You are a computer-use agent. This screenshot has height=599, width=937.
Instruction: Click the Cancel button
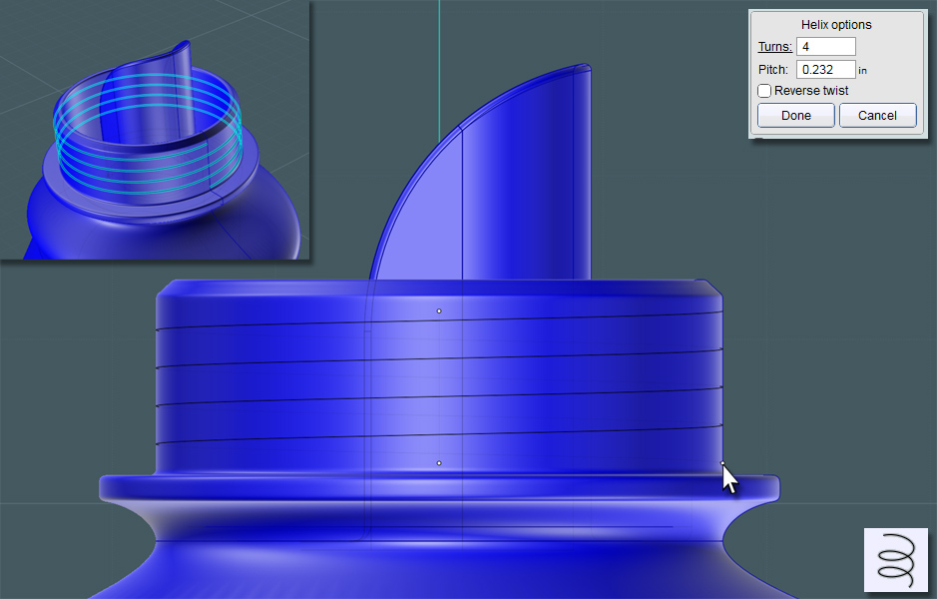pos(877,116)
